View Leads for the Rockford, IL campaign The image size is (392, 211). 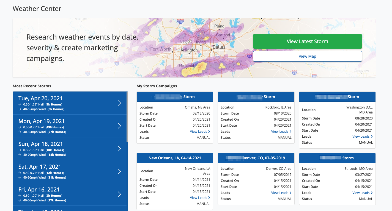point(281,132)
